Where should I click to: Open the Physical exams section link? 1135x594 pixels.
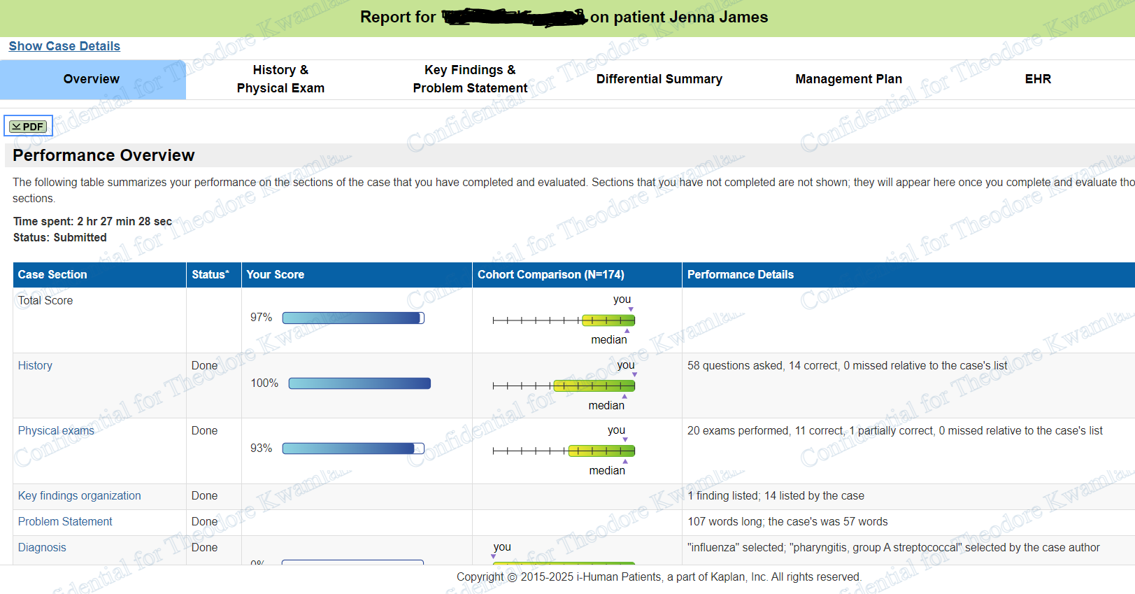56,430
